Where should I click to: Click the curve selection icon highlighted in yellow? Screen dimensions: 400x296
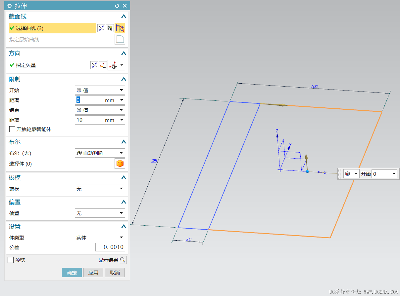120,28
